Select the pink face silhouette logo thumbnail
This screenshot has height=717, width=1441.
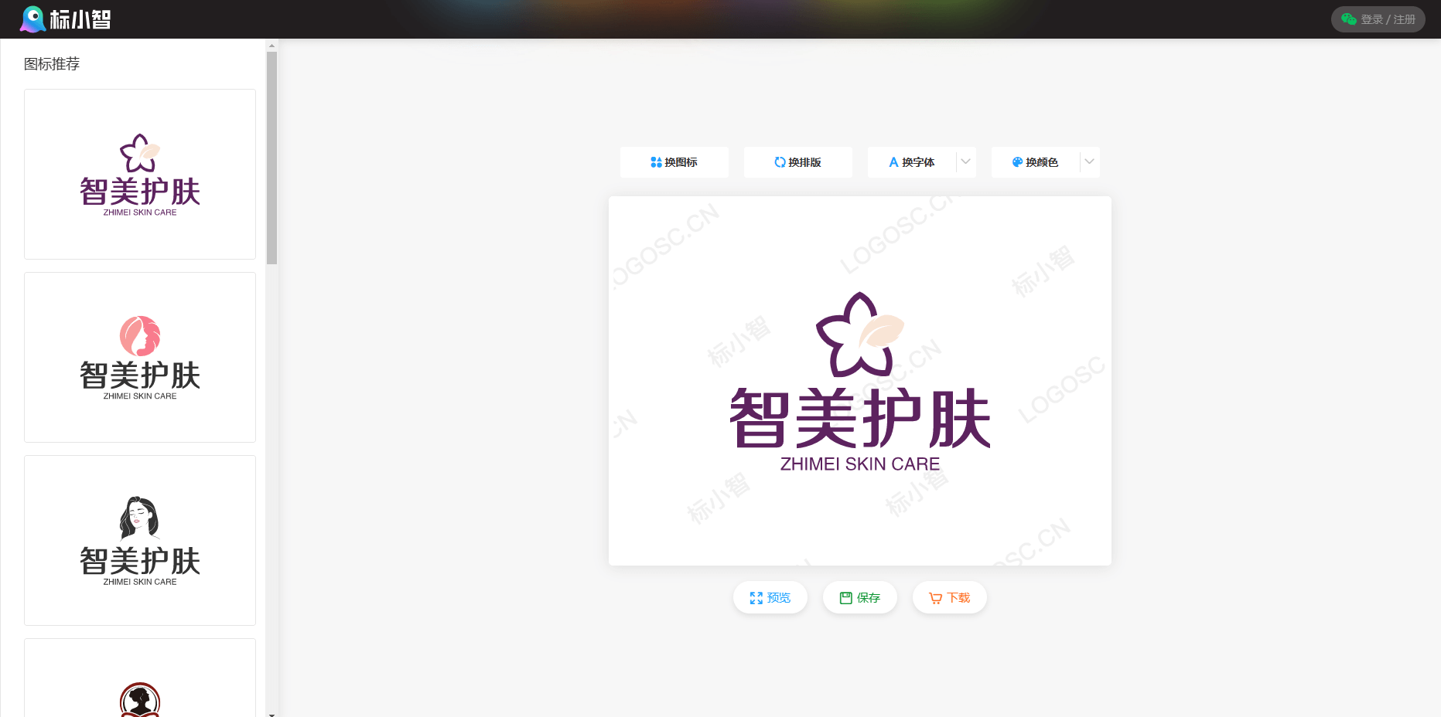click(x=139, y=357)
